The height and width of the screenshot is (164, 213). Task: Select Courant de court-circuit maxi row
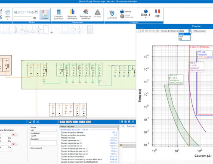pos(89,157)
